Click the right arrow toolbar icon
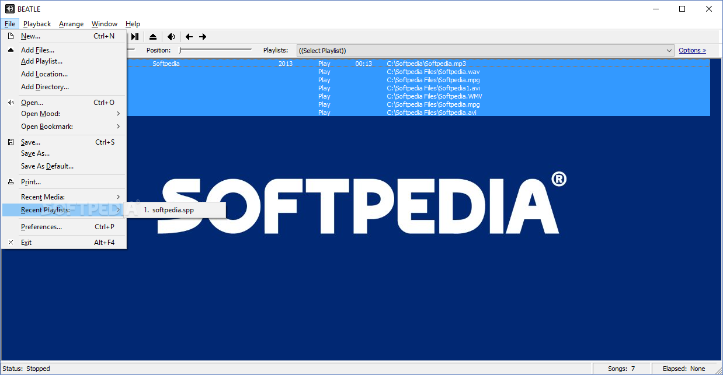This screenshot has height=375, width=723. point(203,37)
